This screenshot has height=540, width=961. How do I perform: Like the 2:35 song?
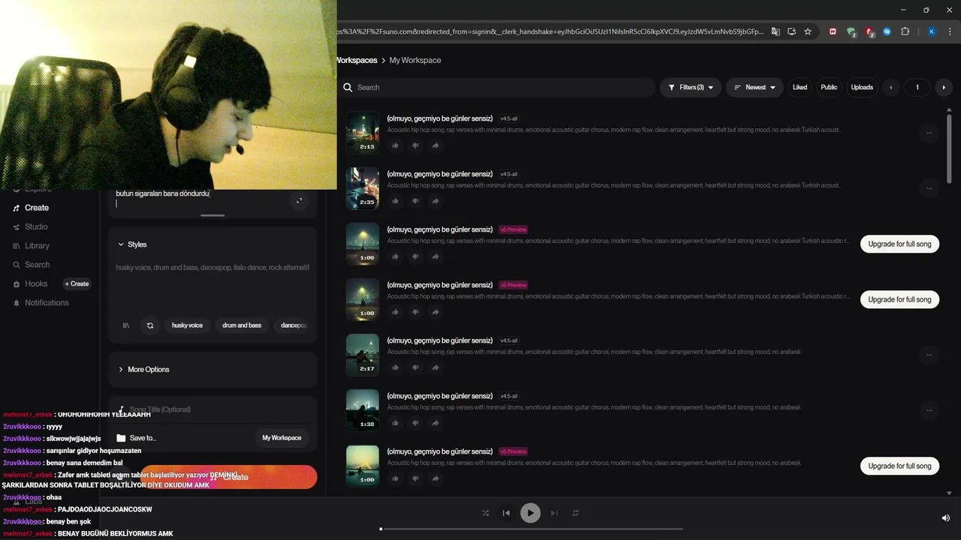[x=396, y=201]
